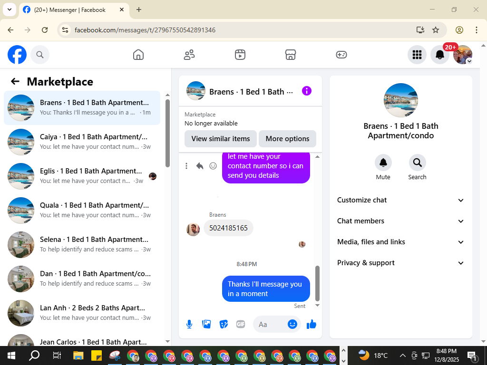Open the Marketplace storefront icon
This screenshot has width=487, height=365.
tap(291, 55)
